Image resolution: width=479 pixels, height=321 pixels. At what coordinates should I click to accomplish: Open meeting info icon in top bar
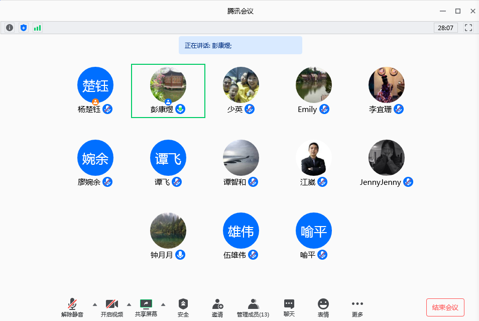[10, 28]
